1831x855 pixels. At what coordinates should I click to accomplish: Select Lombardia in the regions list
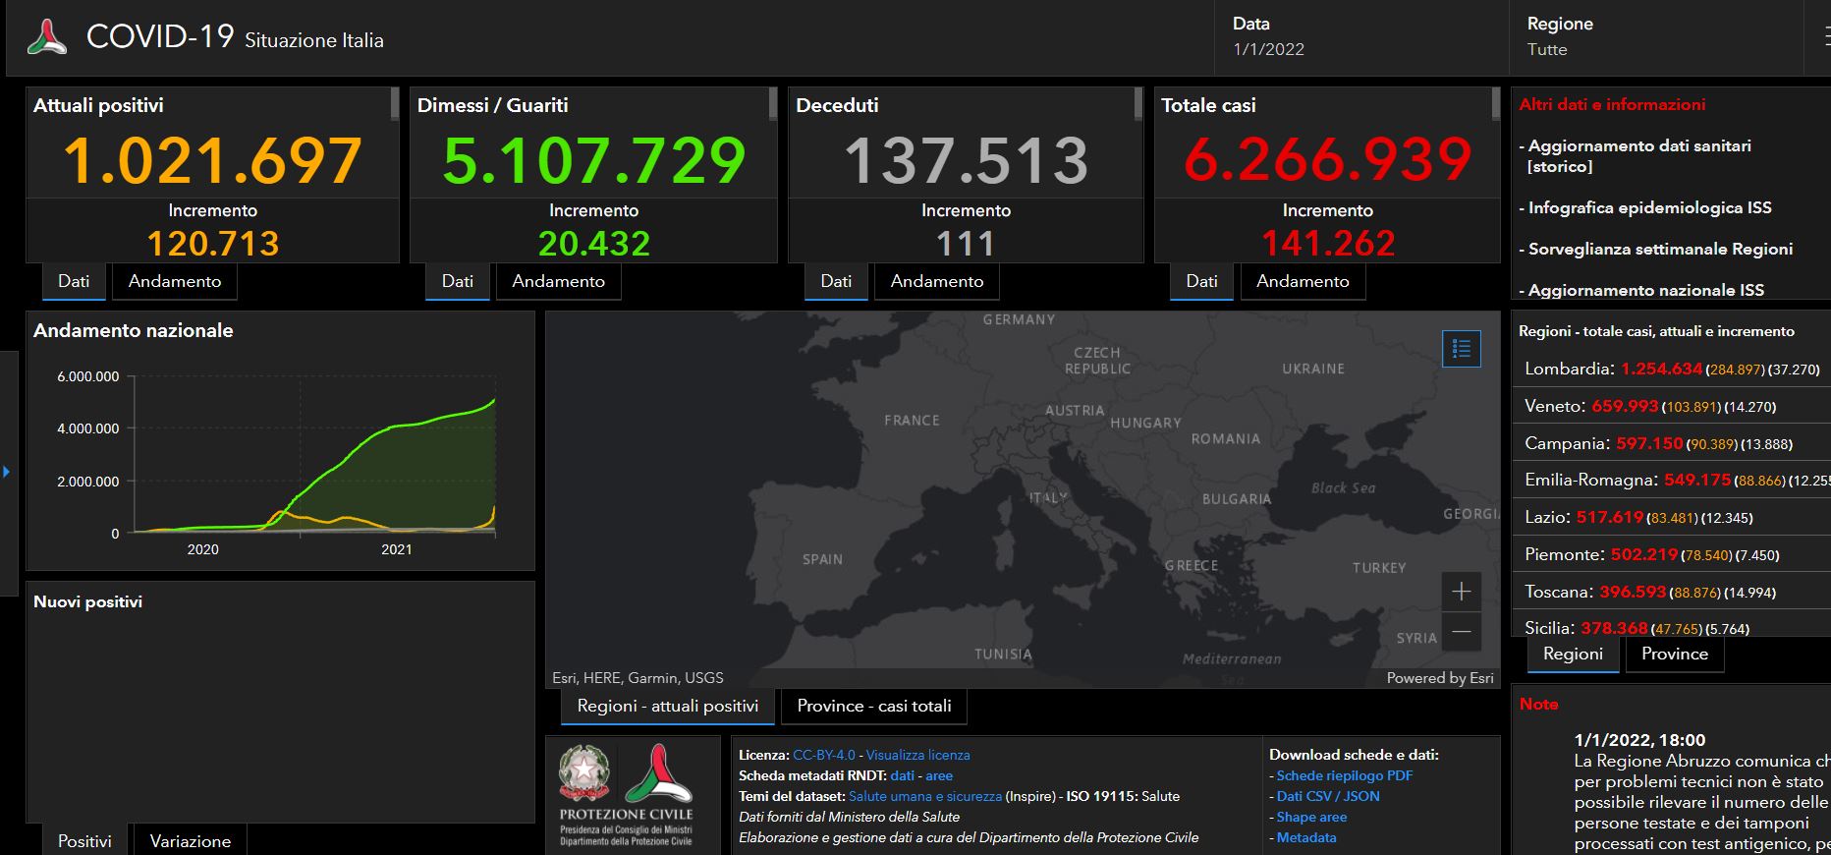pos(1568,370)
